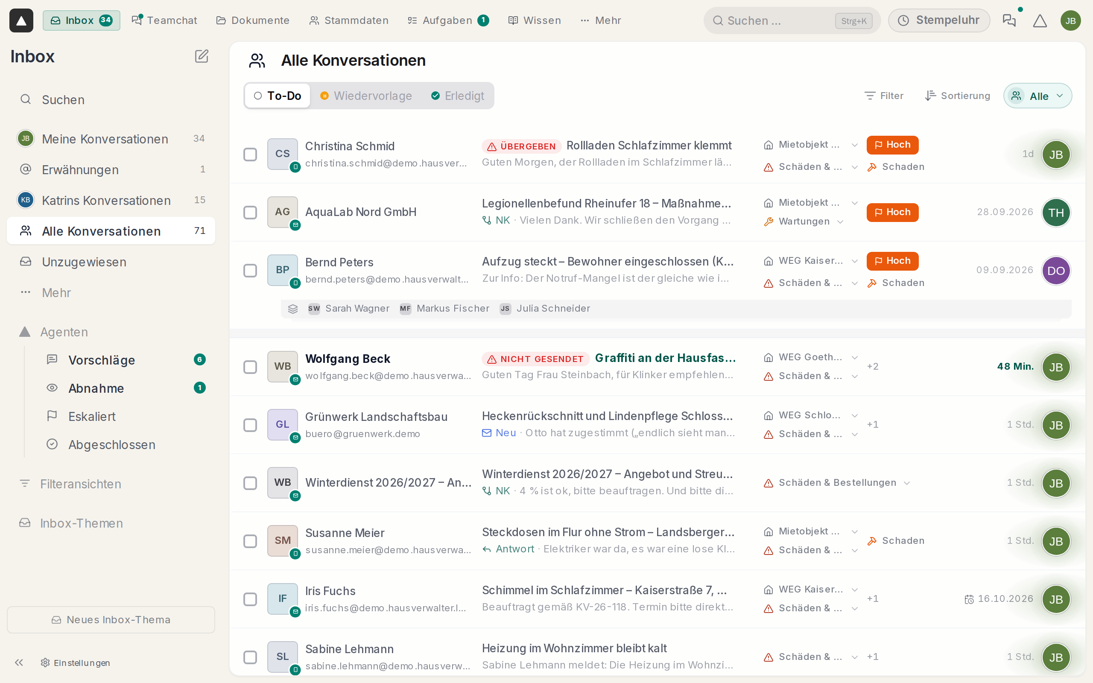Switch to the Wiedervorlage tab

(x=366, y=96)
